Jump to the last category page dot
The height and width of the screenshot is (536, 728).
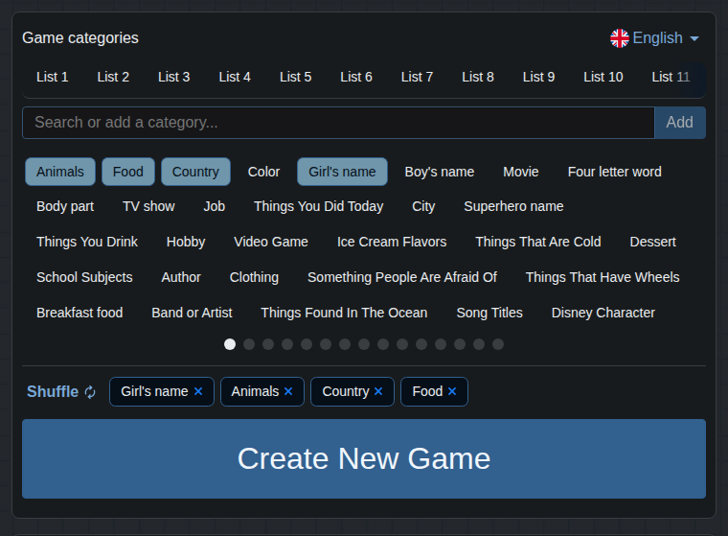click(498, 344)
